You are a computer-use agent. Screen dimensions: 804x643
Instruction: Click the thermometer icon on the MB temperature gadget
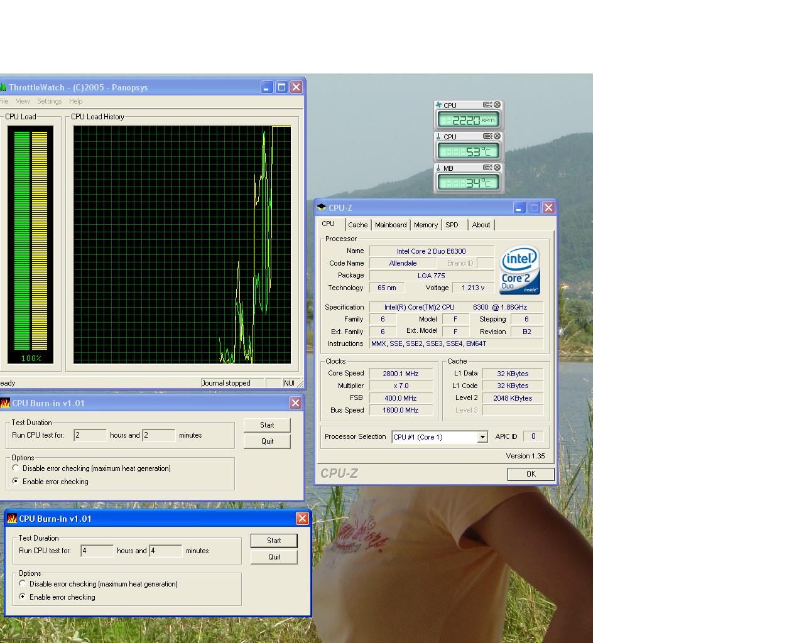(438, 168)
